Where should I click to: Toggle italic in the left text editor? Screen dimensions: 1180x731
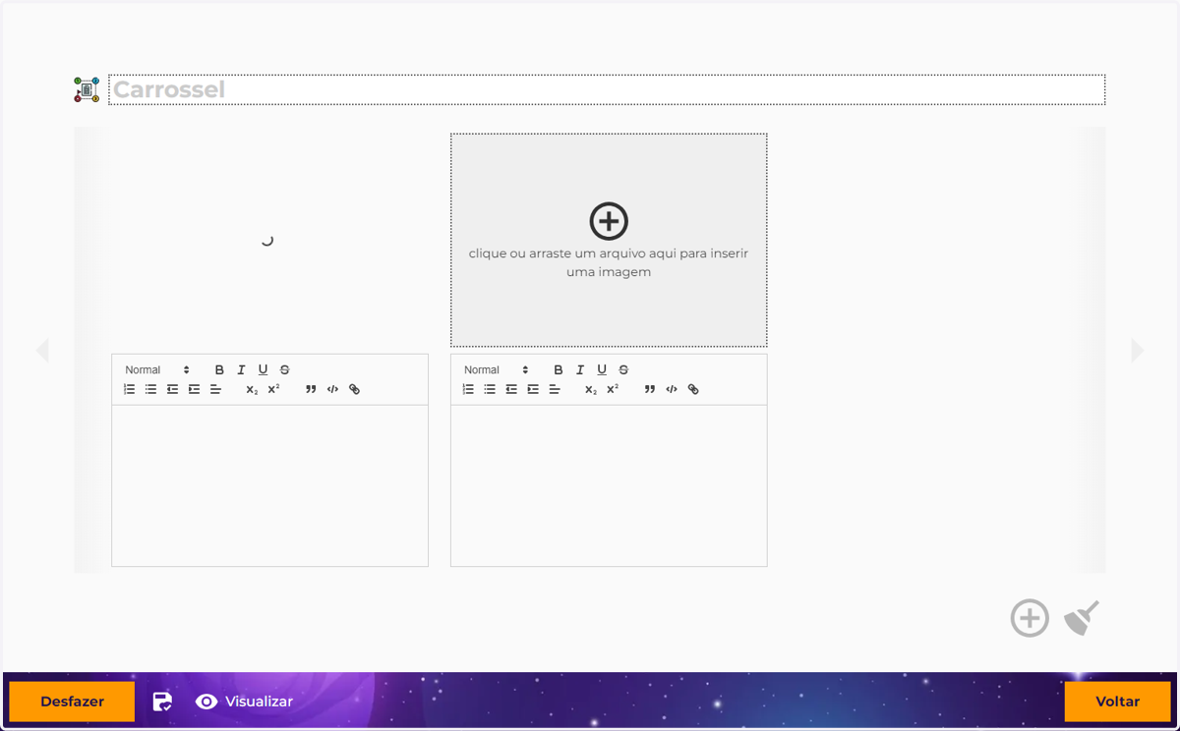click(241, 369)
